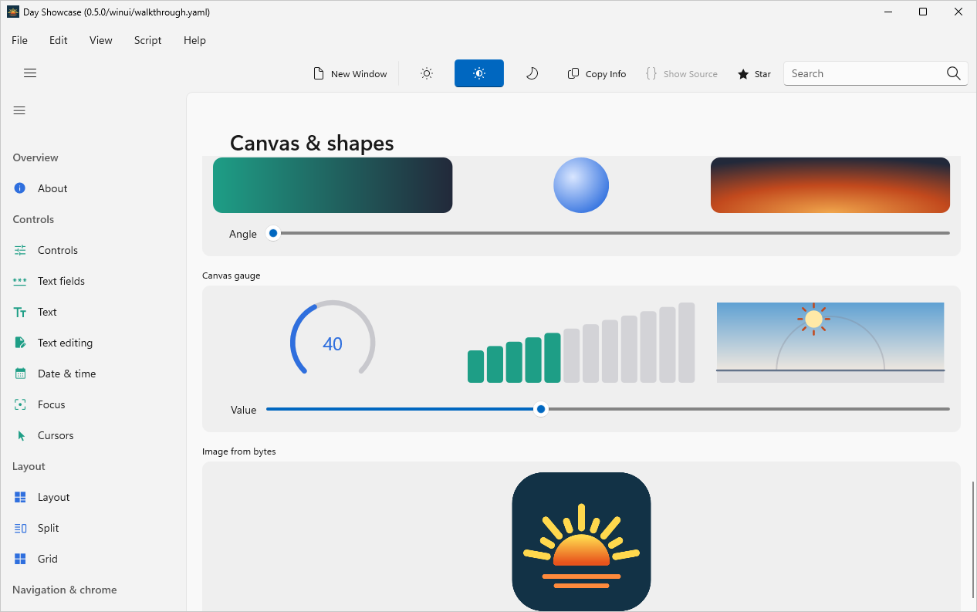This screenshot has width=977, height=612.
Task: Switch to dark theme moon icon
Action: click(x=532, y=73)
